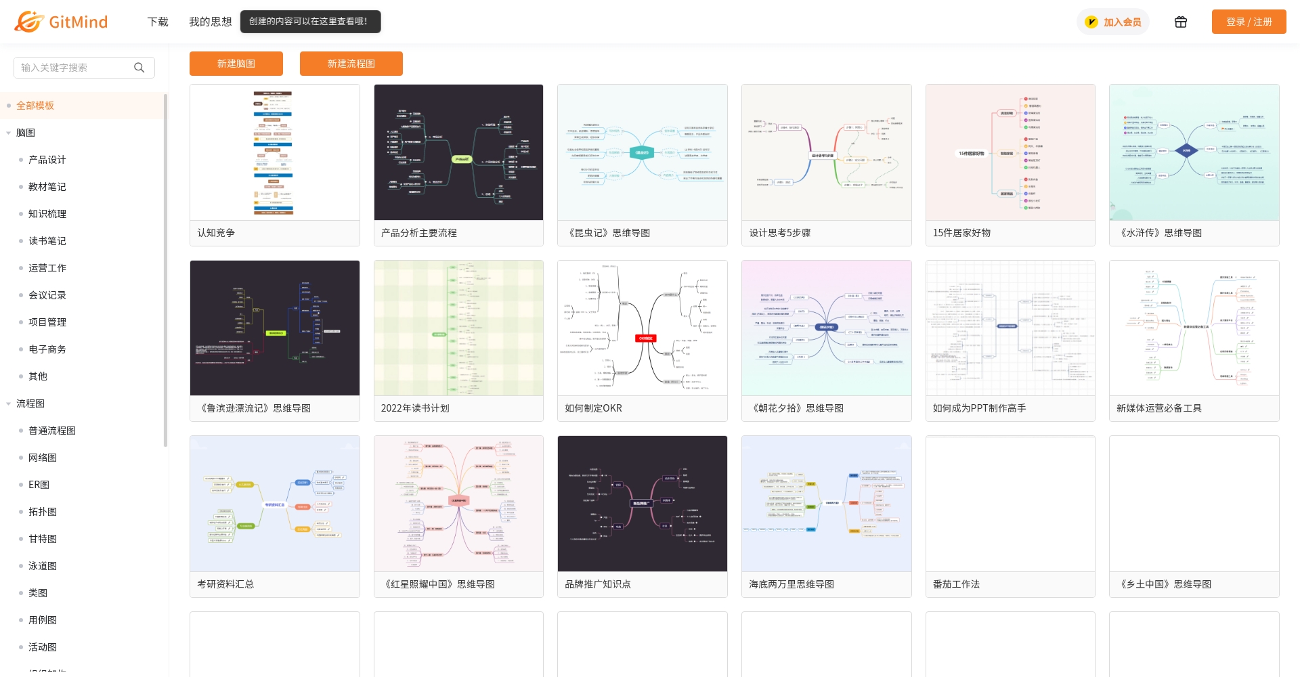Screen dimensions: 1300x677
Task: Collapse the 脑图 category tree
Action: [9, 133]
